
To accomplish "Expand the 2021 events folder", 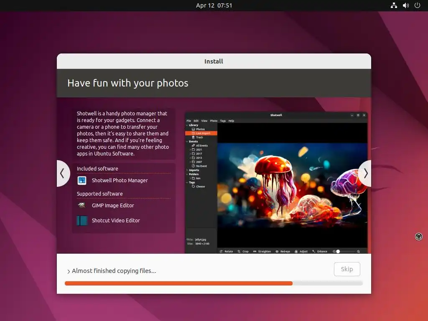I will pos(190,150).
